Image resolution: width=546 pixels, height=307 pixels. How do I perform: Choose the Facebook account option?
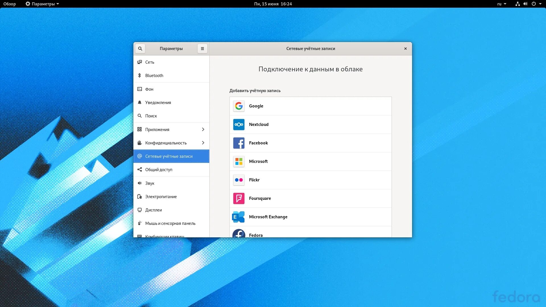[x=310, y=143]
